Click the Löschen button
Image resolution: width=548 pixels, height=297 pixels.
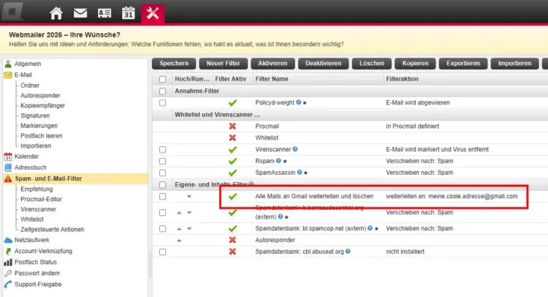coord(372,64)
